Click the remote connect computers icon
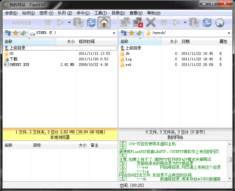 (x=125, y=22)
